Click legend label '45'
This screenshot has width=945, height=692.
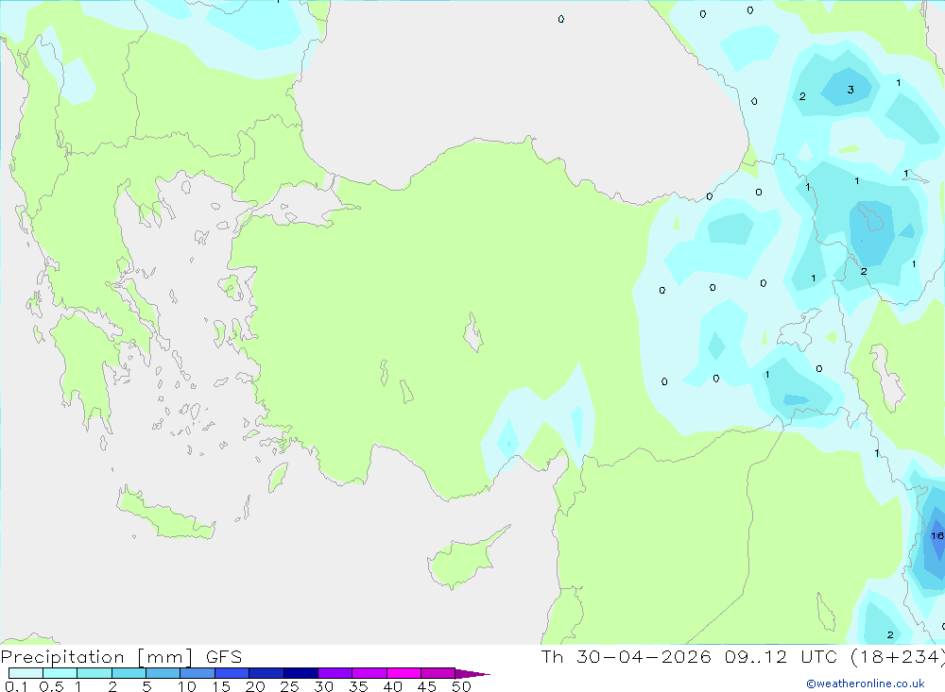tap(427, 686)
